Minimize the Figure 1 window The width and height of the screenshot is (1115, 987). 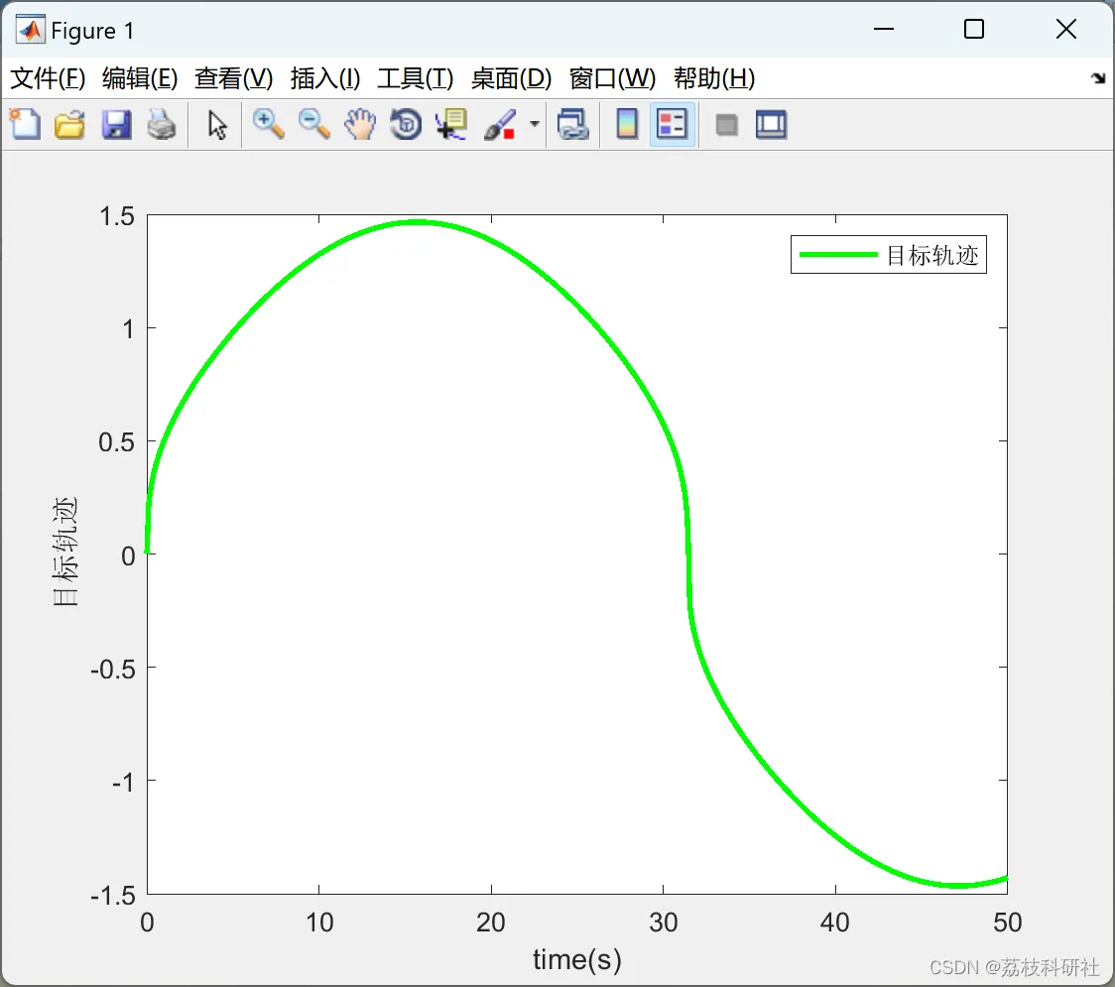(884, 29)
